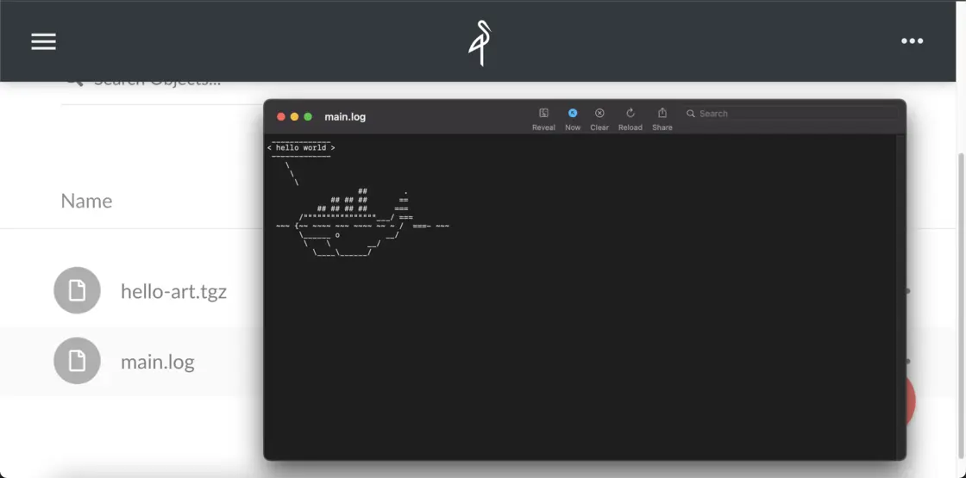Open the main.log object in the list

coord(158,362)
